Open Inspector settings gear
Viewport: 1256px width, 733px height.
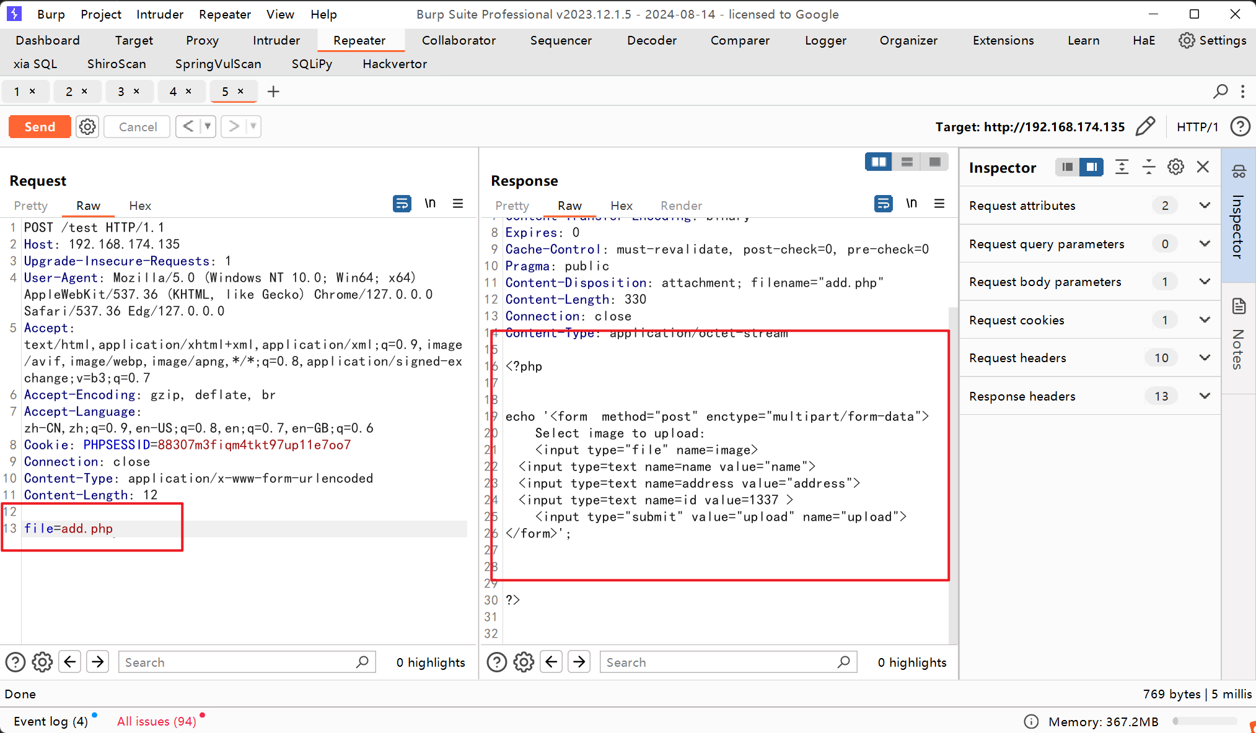(1175, 167)
